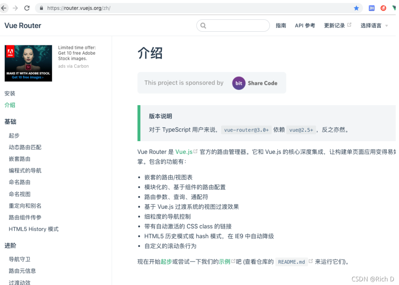Screen dimensions: 399x285
Task: Open the README.md repository link
Action: pos(291,262)
